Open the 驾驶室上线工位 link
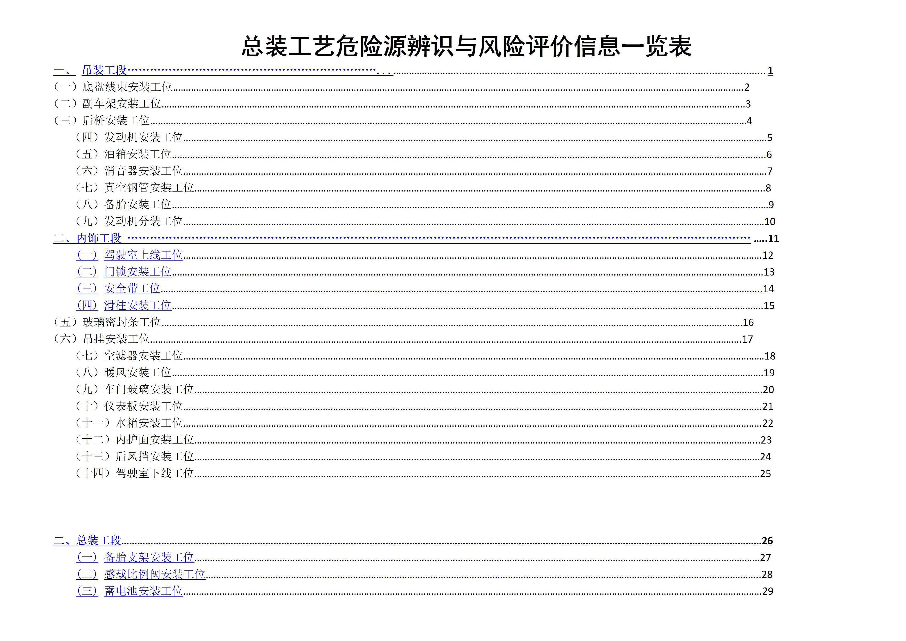 143,255
